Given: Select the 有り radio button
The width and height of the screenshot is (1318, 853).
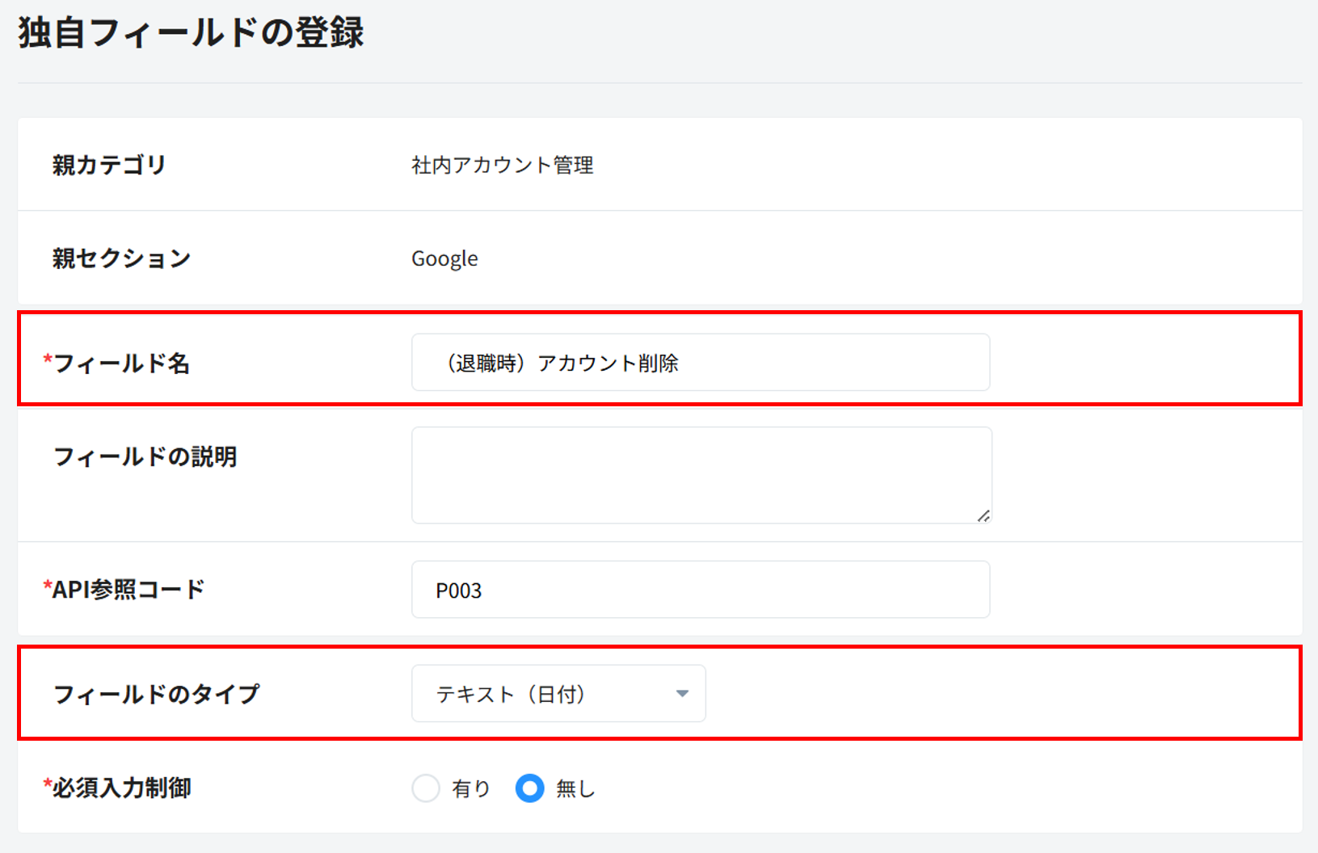Looking at the screenshot, I should pos(426,788).
